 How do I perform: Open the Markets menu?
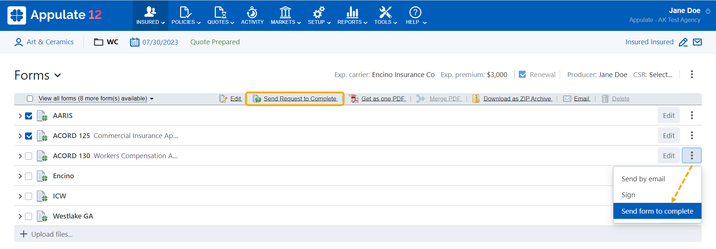point(286,16)
